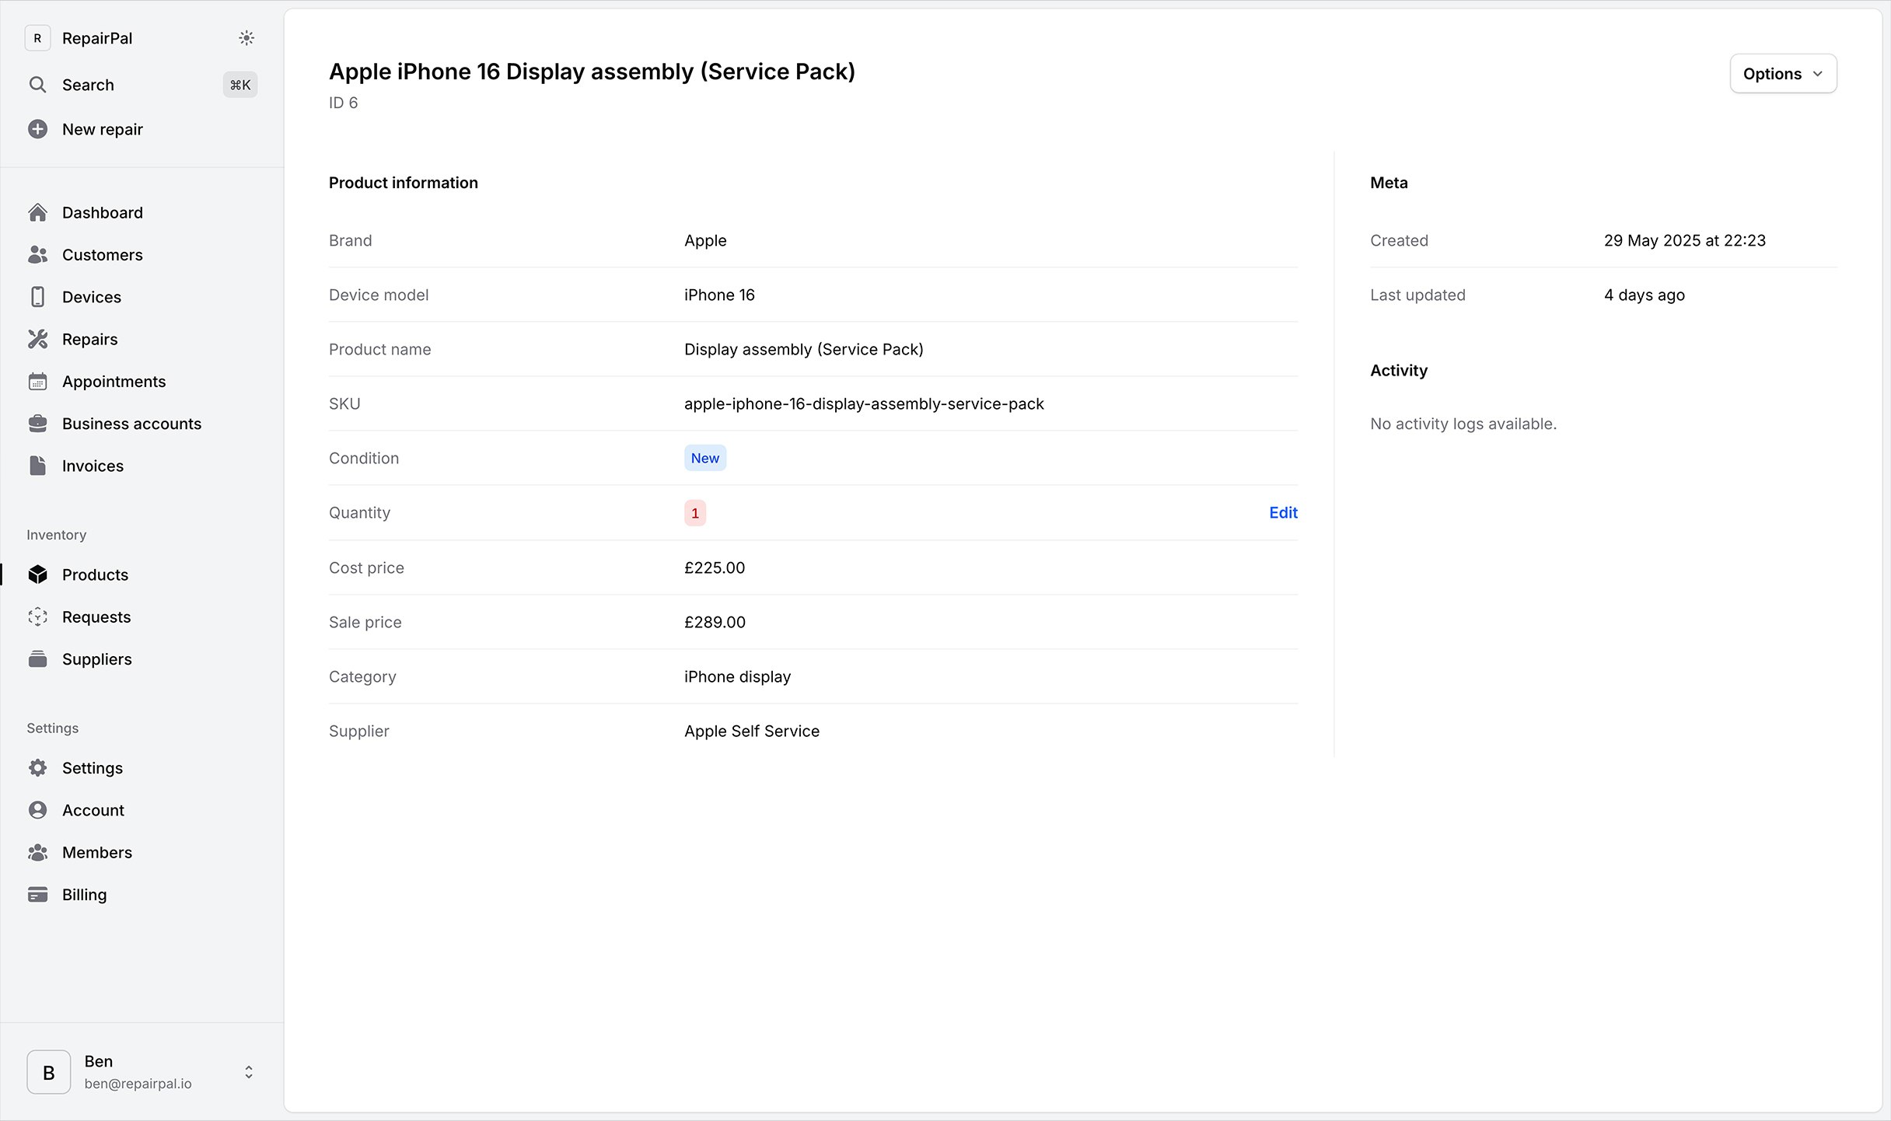
Task: Click the ⌘K shortcut badge
Action: click(240, 85)
